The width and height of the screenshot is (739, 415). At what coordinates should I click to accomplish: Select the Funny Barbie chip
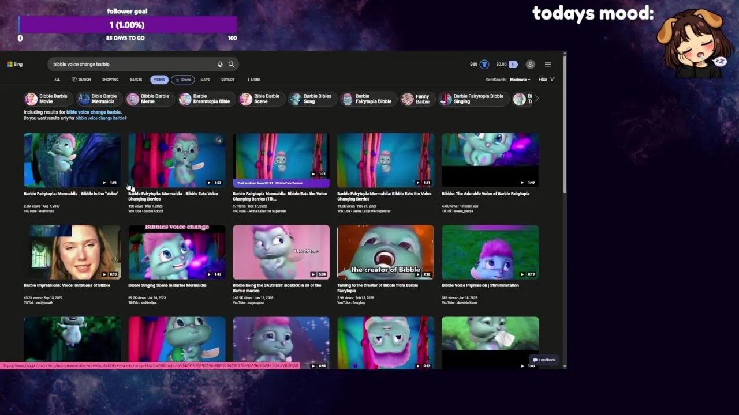417,99
